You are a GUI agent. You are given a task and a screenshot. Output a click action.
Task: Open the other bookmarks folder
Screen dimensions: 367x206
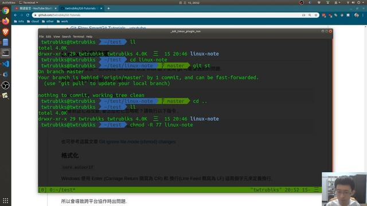click(48, 21)
